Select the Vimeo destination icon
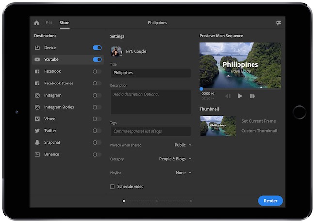 point(37,119)
